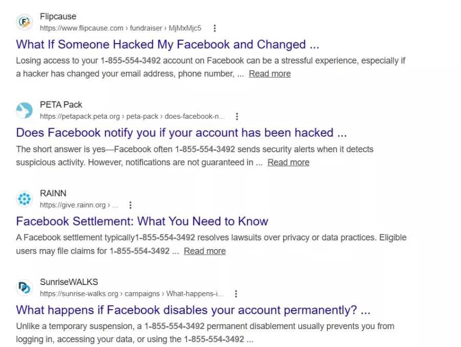The height and width of the screenshot is (347, 461).
Task: Click the RAINN site favicon
Action: coord(24,199)
